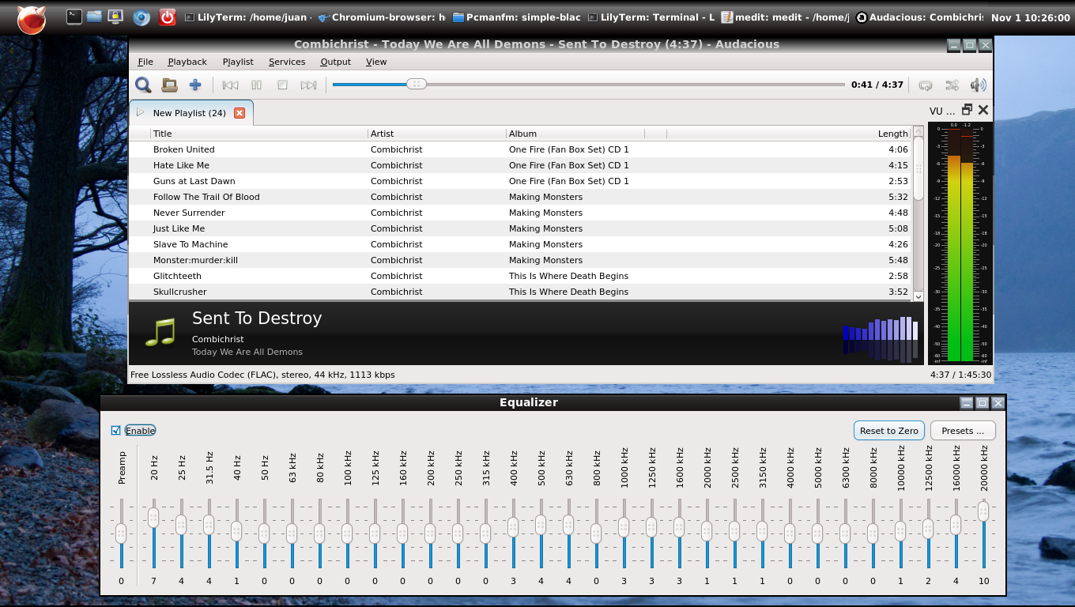Toggle the equalizer Enable checkbox
Viewport: 1075px width, 607px height.
(x=116, y=431)
